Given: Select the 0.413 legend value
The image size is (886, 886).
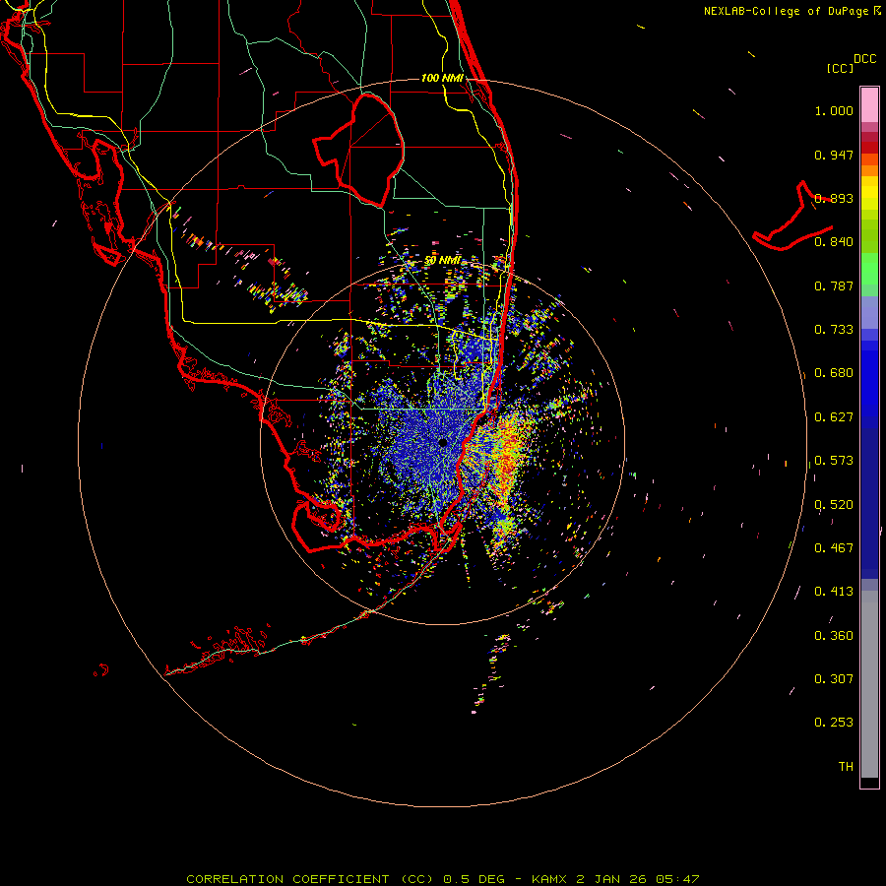Looking at the screenshot, I should (x=834, y=591).
